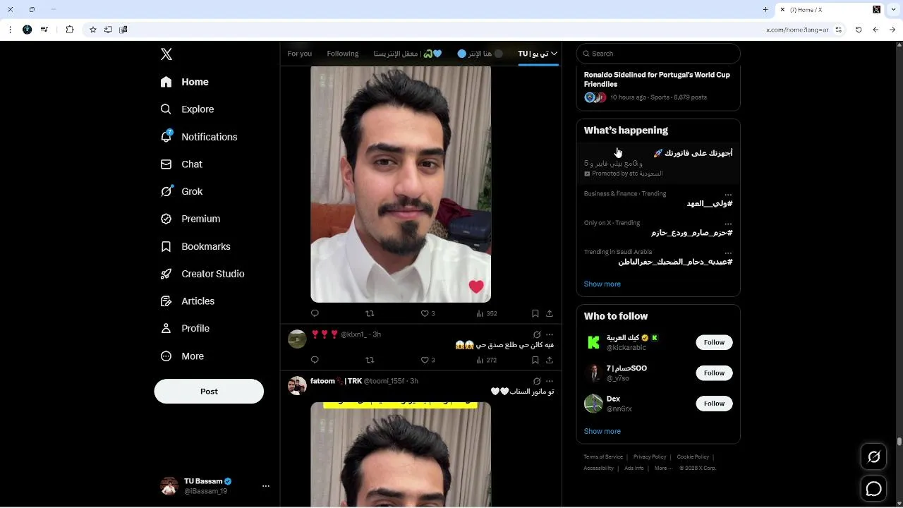This screenshot has width=903, height=508.
Task: Repost the post with 352 views
Action: [x=370, y=313]
